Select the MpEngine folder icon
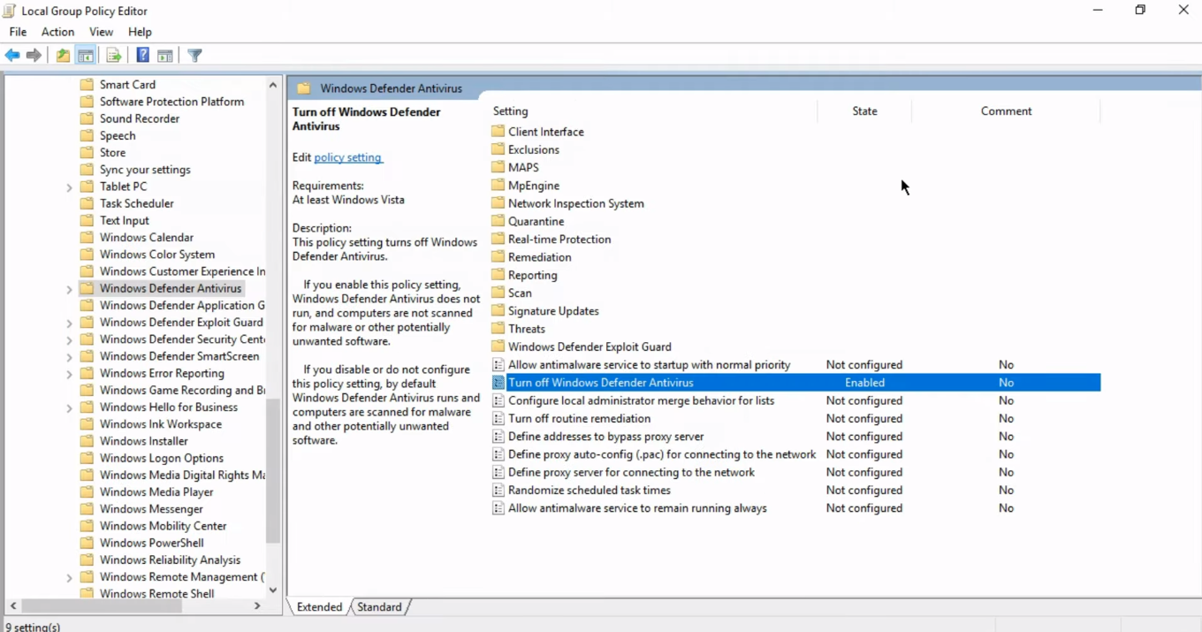Viewport: 1202px width, 632px height. tap(498, 186)
